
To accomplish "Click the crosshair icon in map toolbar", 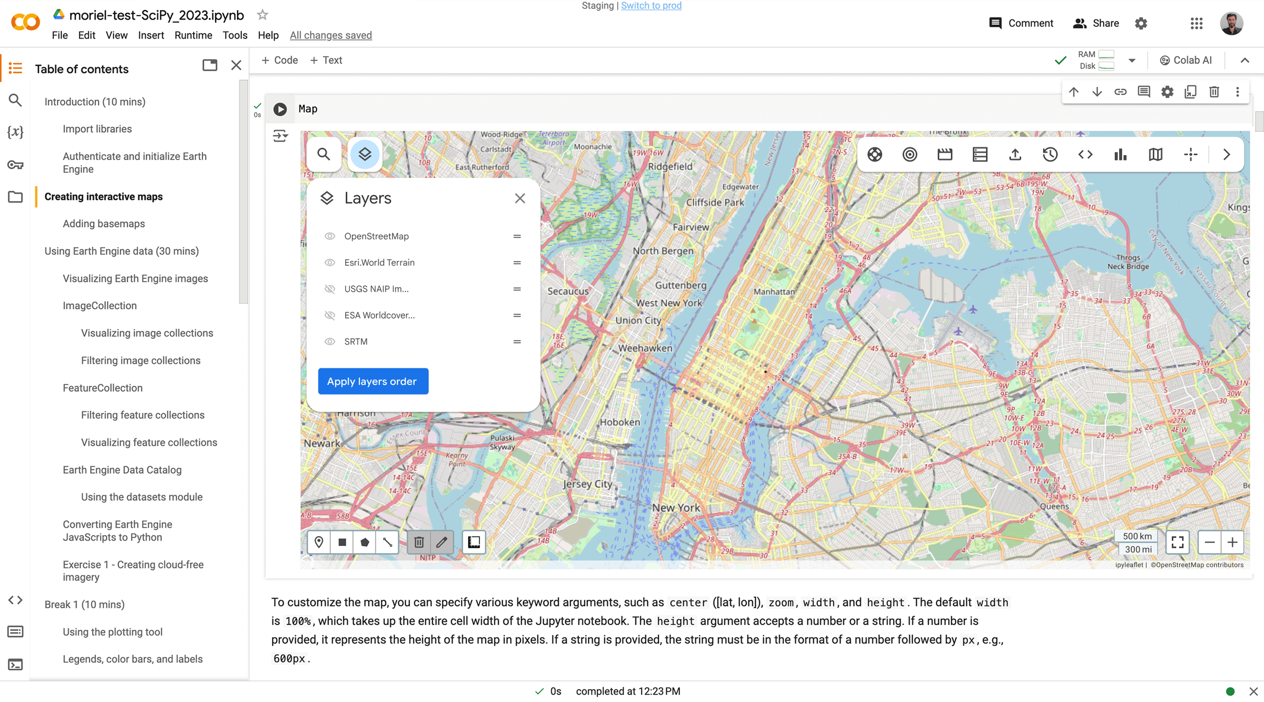I will [x=1191, y=155].
